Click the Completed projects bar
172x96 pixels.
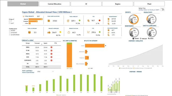[33, 21]
